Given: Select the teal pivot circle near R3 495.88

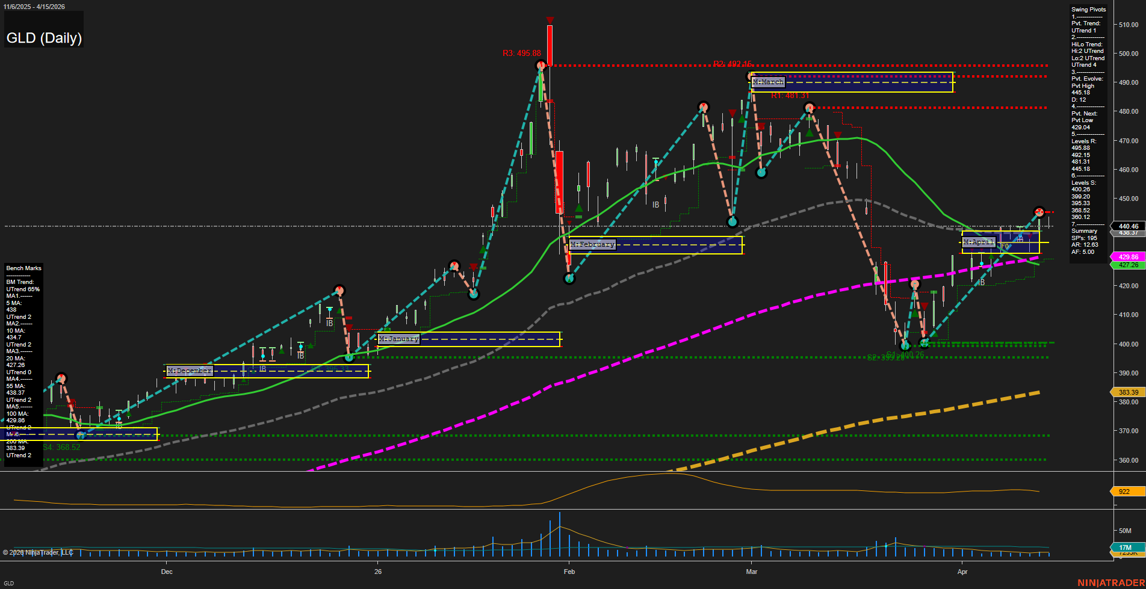Looking at the screenshot, I should click(x=540, y=66).
